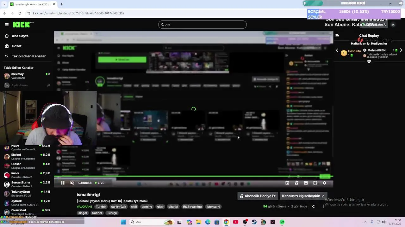This screenshot has height=227, width=405.
Task: Select the singer tag
Action: click(x=83, y=213)
